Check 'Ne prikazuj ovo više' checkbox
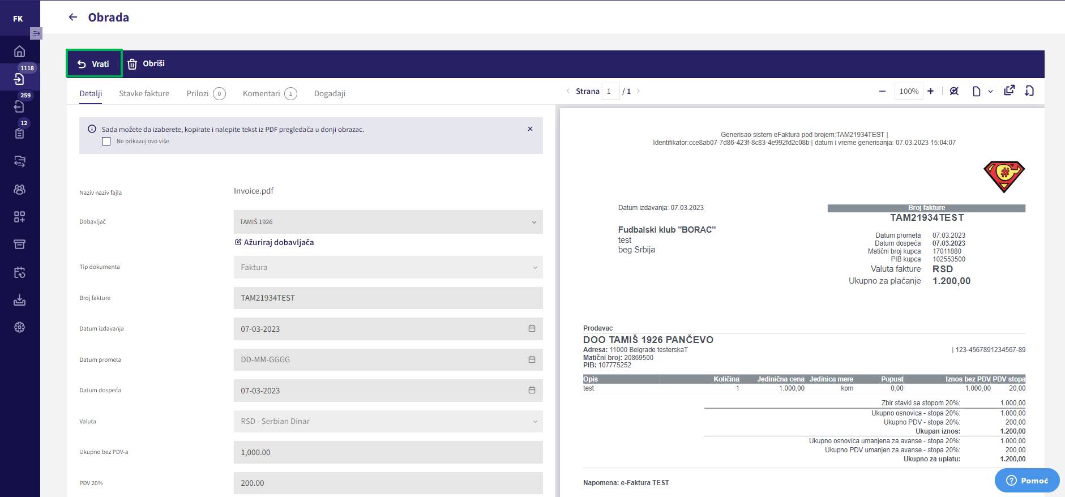The image size is (1065, 497). (106, 142)
